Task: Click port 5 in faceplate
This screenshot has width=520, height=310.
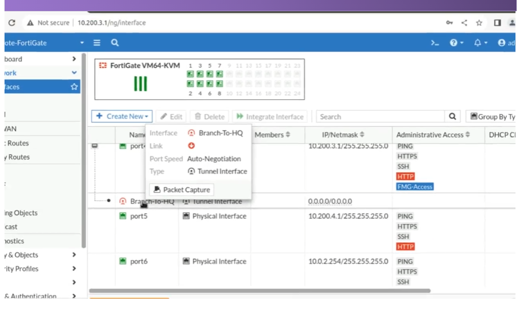Action: (209, 74)
